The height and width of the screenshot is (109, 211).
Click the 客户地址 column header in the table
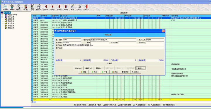click(191, 16)
